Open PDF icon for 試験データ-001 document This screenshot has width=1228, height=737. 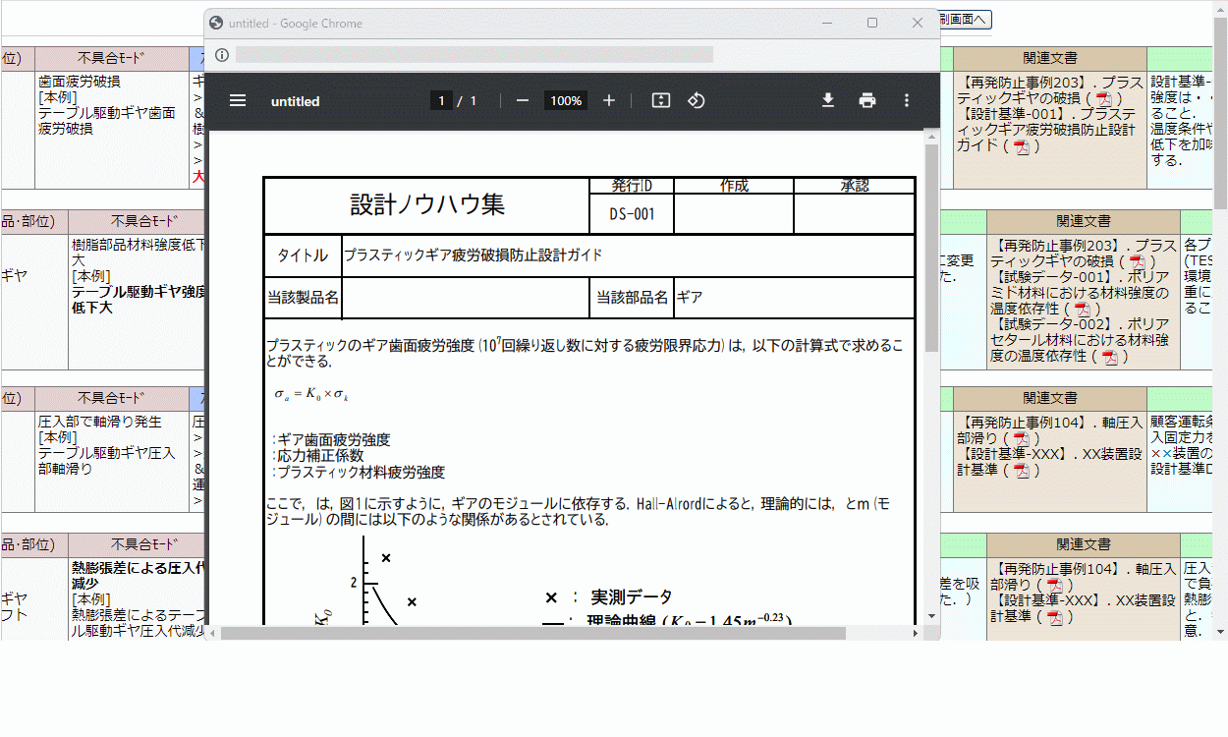1083,310
